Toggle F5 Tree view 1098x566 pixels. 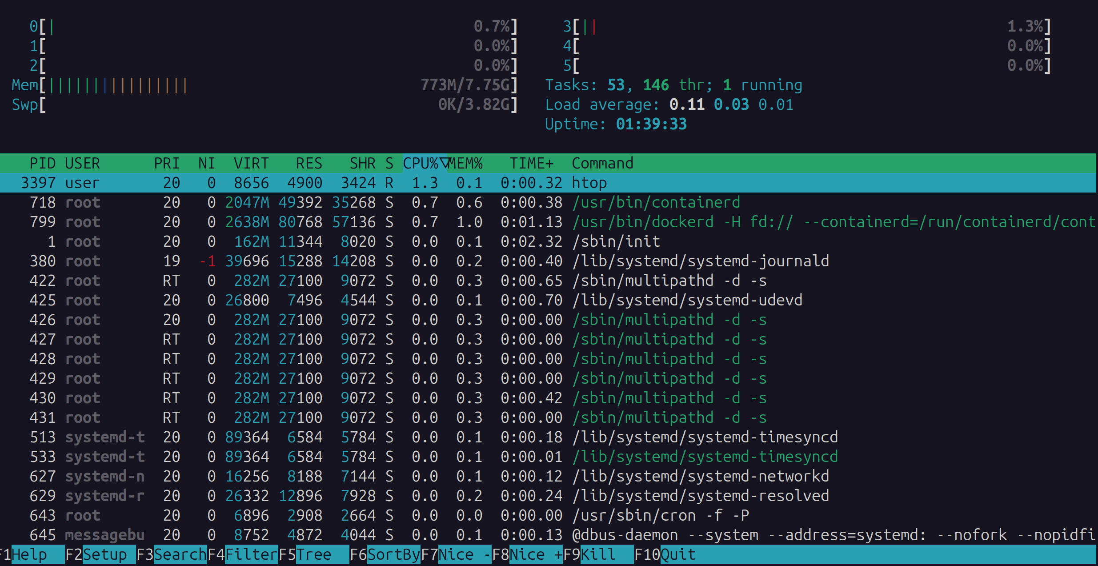pyautogui.click(x=314, y=554)
